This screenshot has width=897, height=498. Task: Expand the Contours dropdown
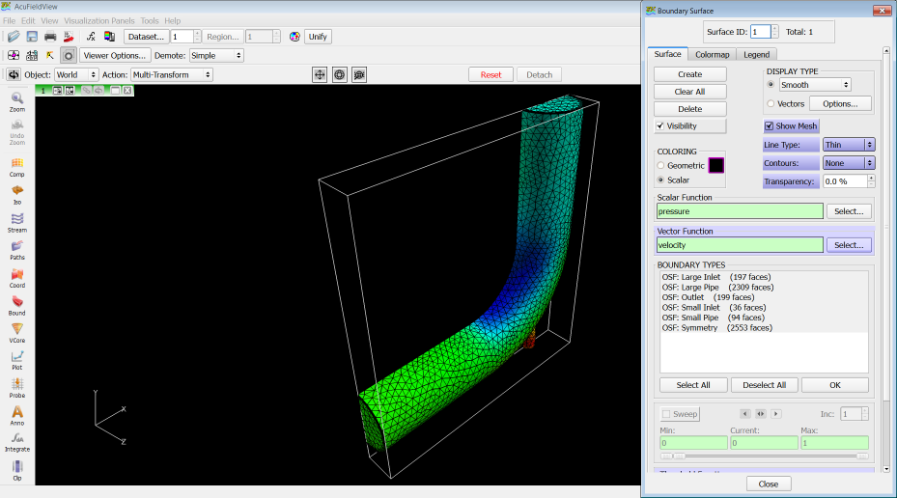[848, 163]
